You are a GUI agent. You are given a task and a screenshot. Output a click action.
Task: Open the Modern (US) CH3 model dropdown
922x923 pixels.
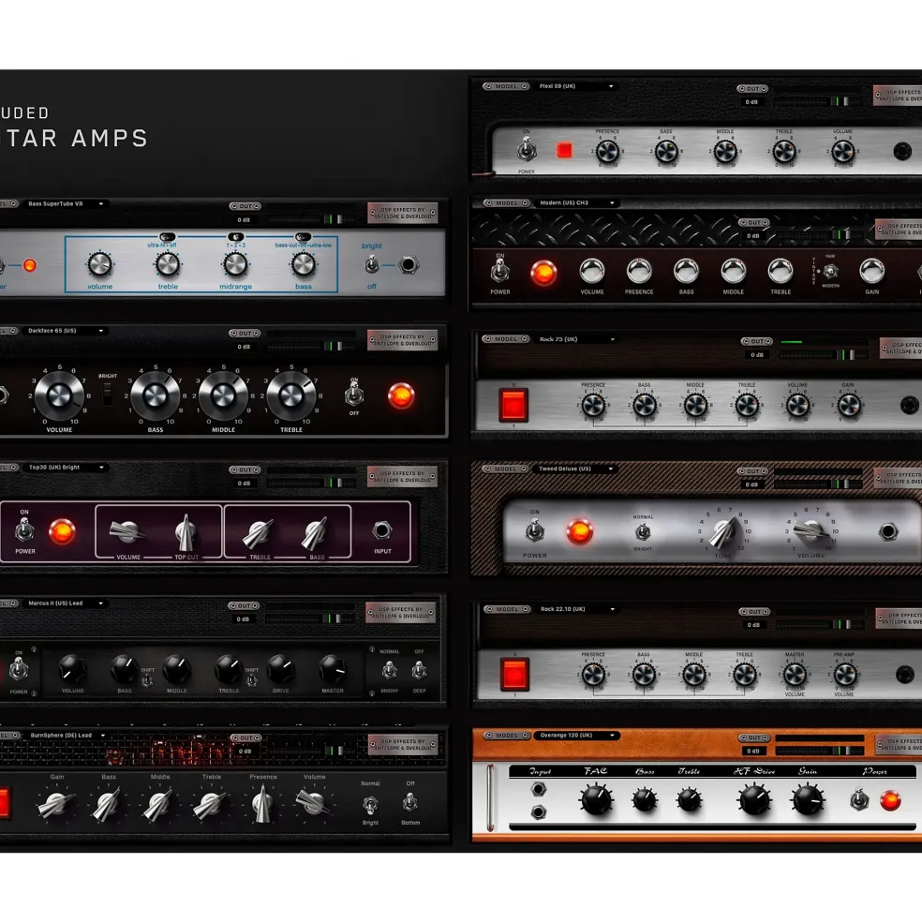click(576, 202)
